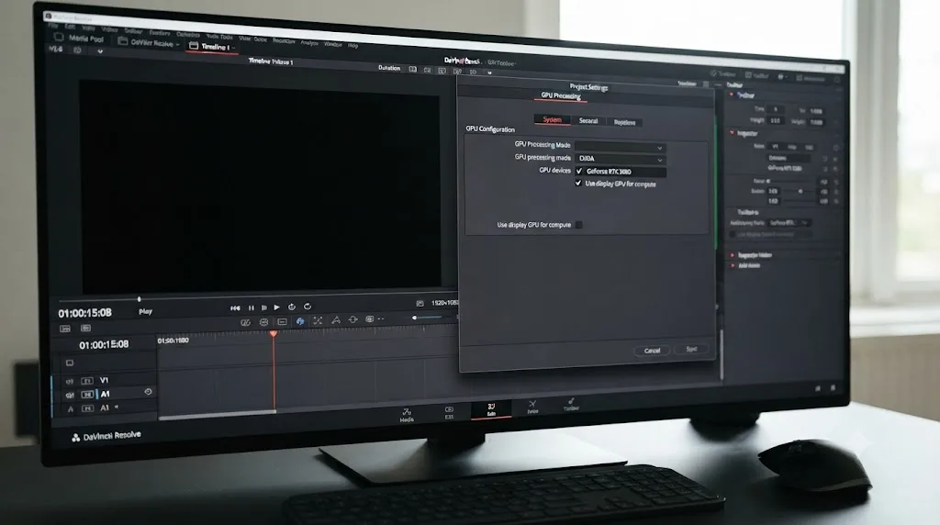This screenshot has height=525, width=940.
Task: Click the circle icon on first A1 track
Action: (x=148, y=392)
